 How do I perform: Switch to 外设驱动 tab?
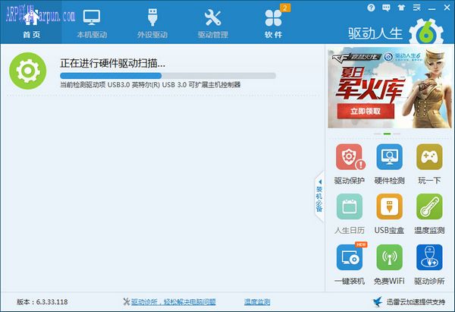point(152,23)
